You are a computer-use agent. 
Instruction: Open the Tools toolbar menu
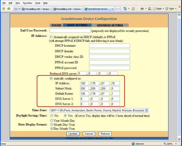click(171, 9)
